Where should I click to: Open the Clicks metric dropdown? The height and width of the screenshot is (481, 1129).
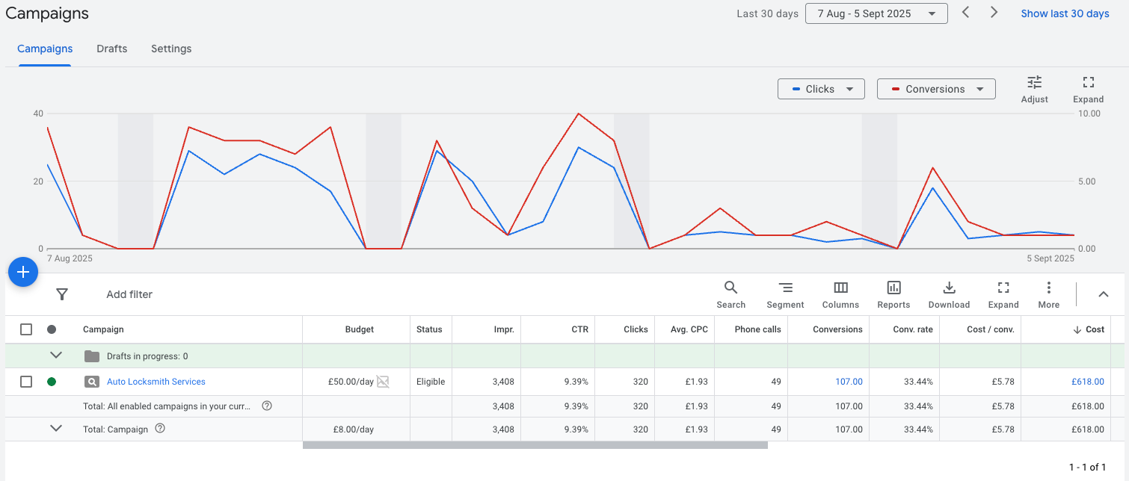[821, 89]
